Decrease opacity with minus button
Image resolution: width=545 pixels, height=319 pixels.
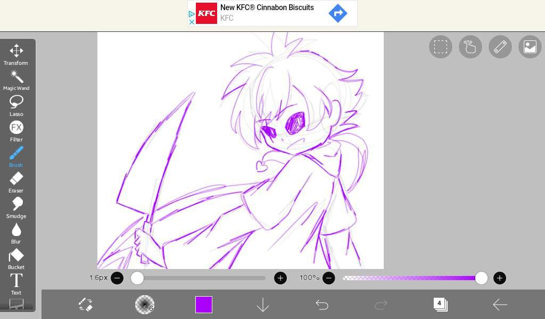(x=328, y=278)
